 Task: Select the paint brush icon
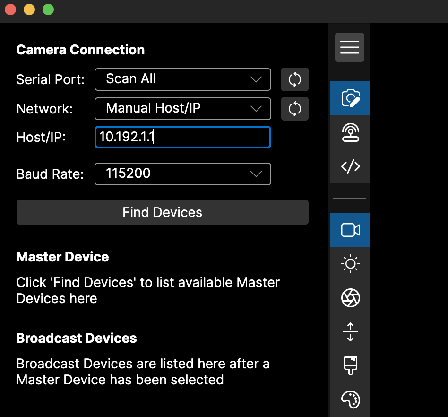(x=350, y=365)
